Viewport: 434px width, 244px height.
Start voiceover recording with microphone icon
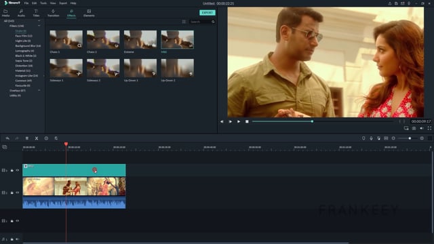click(371, 138)
